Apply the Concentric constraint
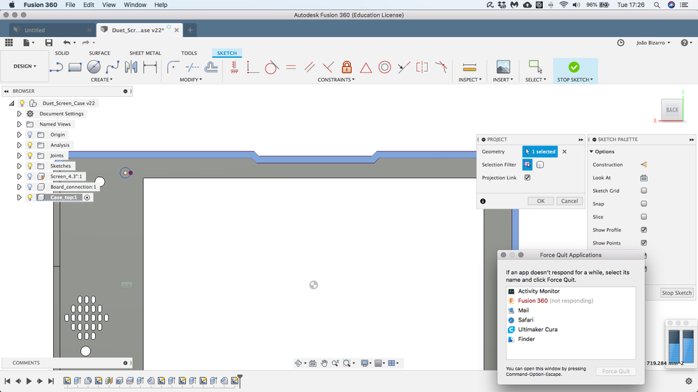Image resolution: width=698 pixels, height=392 pixels. point(384,67)
